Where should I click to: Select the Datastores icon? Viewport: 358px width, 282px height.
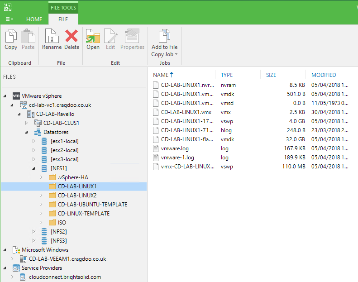click(38, 132)
